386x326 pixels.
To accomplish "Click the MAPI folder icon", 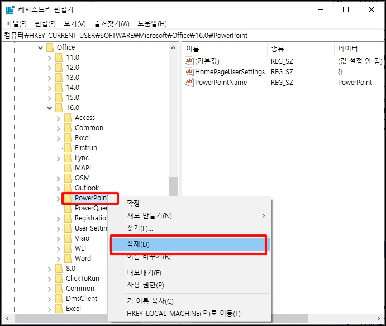I will 68,168.
